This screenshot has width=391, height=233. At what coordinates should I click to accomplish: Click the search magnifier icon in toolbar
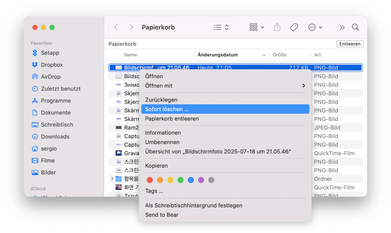pos(355,27)
